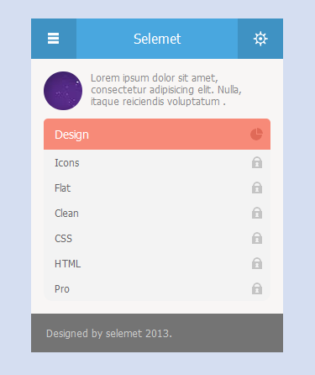The width and height of the screenshot is (315, 375).
Task: Click the lock icon beside HTML
Action: click(x=257, y=263)
